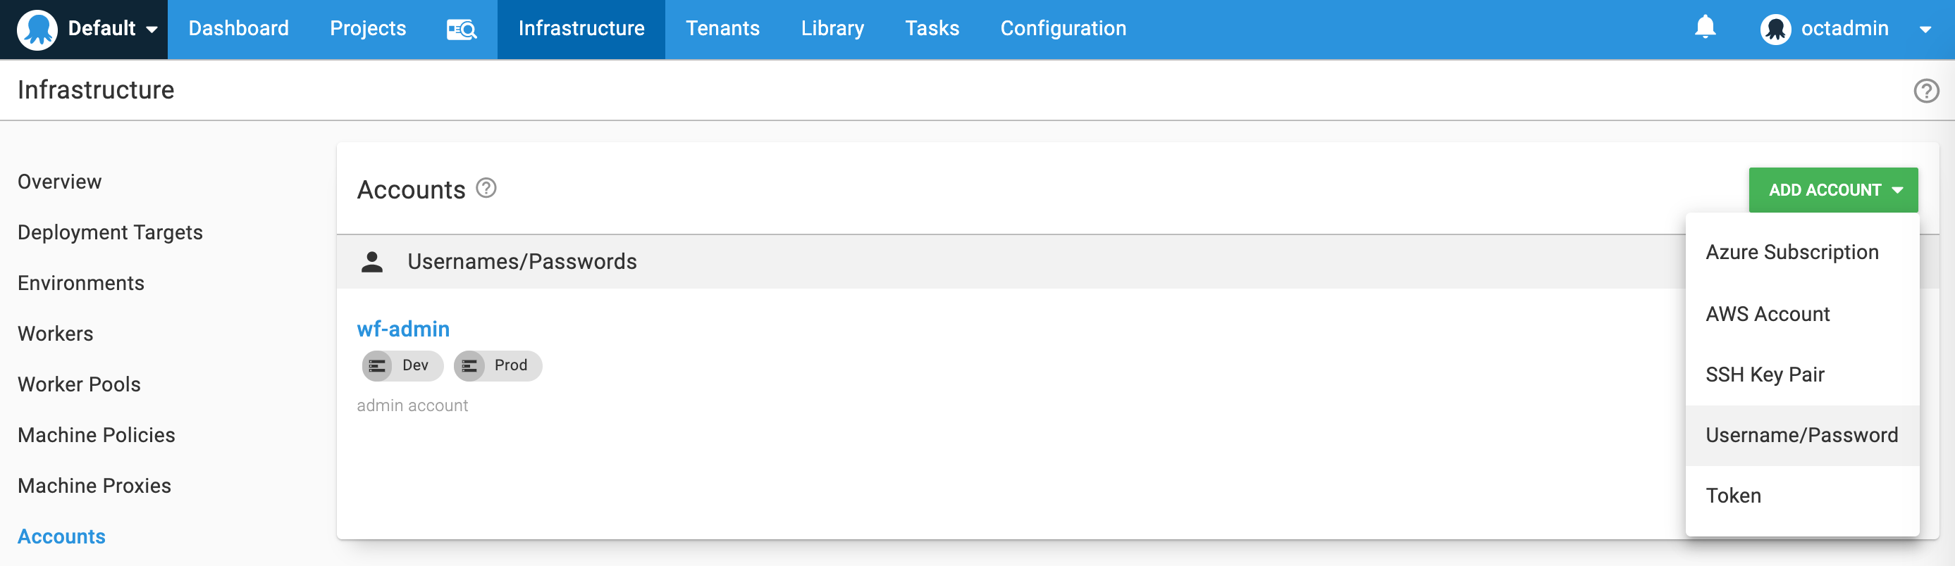Open the wf-admin account
The image size is (1955, 566).
click(x=403, y=329)
